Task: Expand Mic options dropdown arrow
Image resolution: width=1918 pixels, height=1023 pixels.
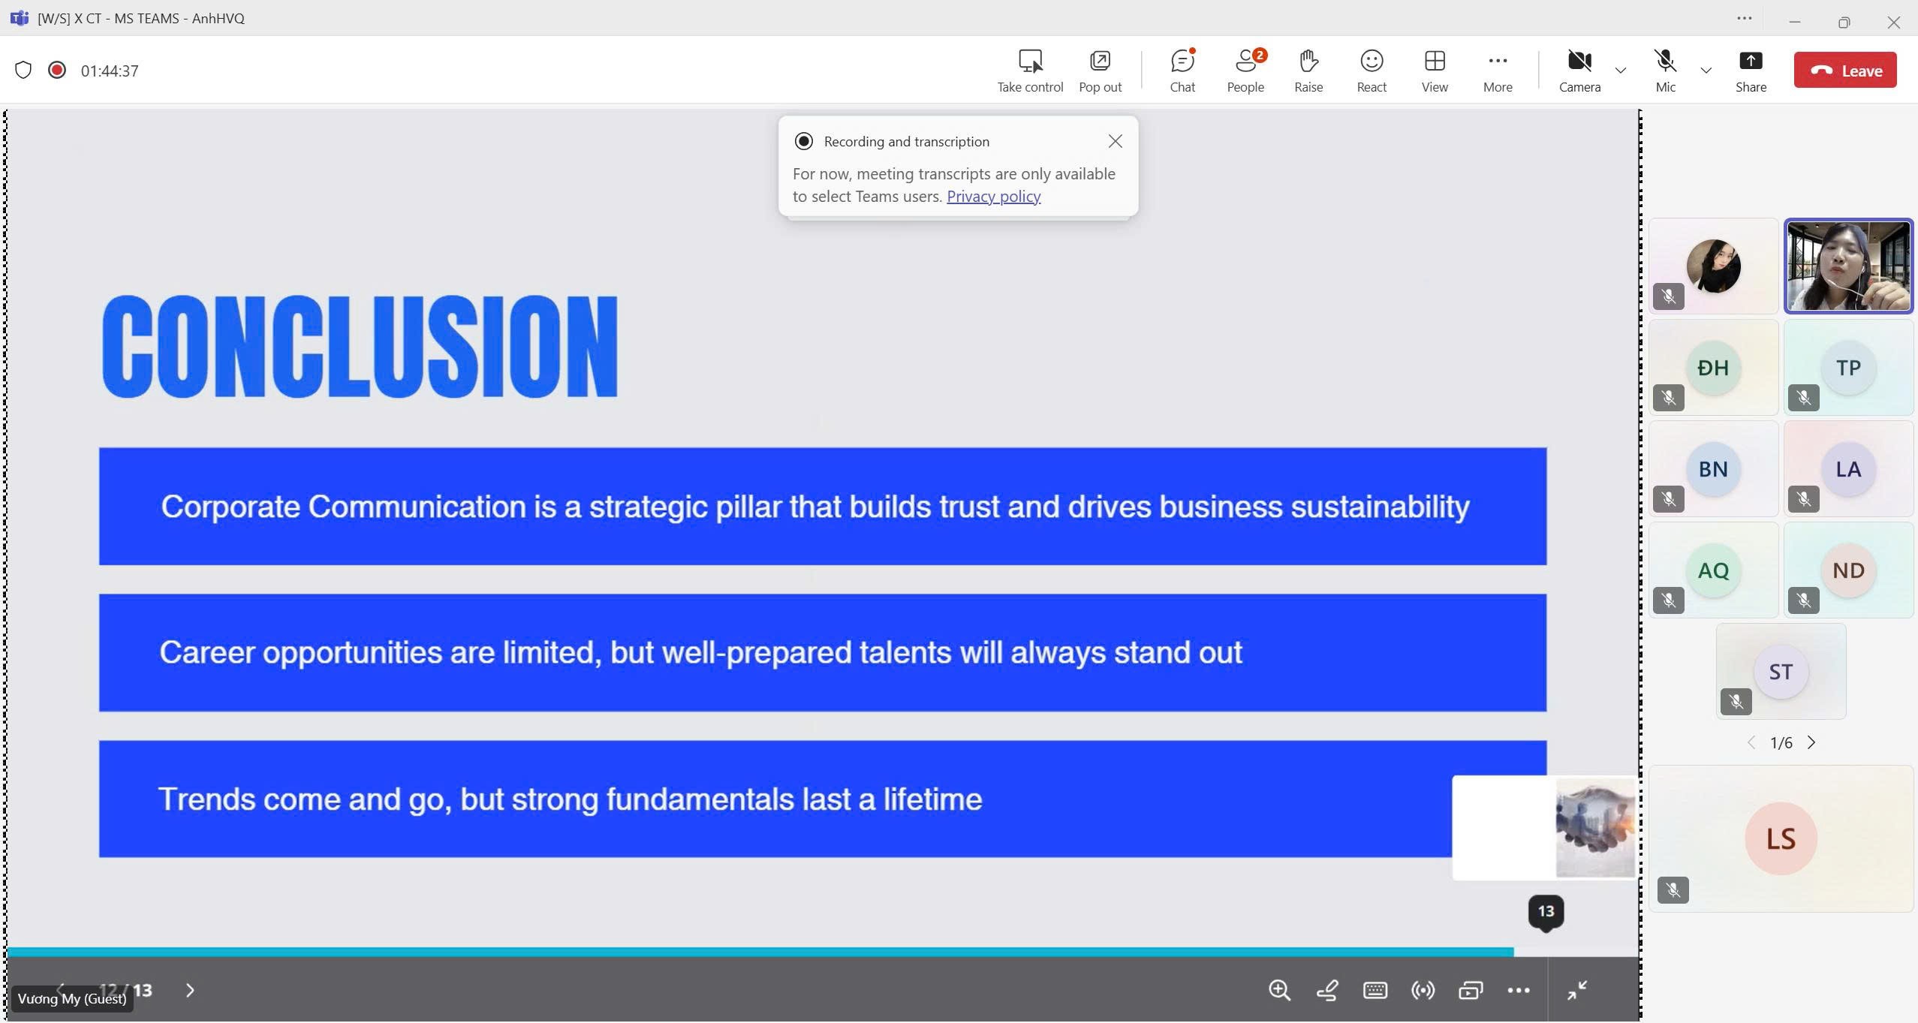Action: 1706,71
